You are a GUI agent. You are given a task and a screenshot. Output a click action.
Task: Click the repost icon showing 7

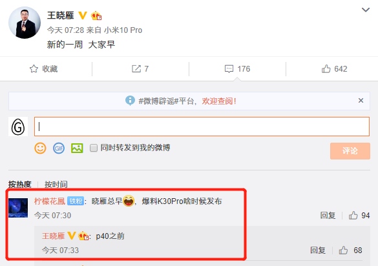[136, 68]
